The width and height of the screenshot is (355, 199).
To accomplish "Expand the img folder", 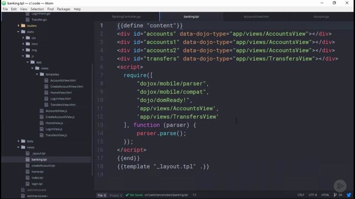I will [23, 50].
